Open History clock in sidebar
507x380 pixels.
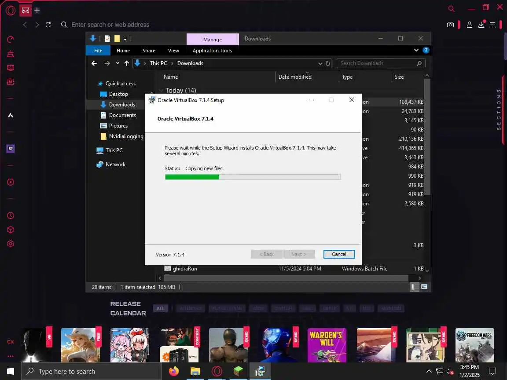(x=11, y=216)
